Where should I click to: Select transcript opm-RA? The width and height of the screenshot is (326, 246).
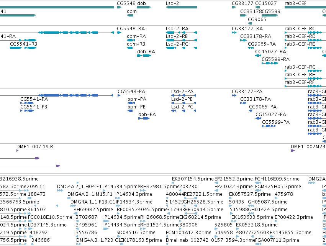[x=136, y=36]
